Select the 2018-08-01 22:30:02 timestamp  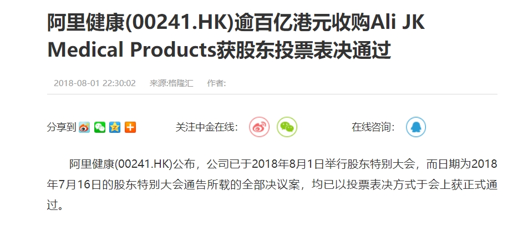pos(95,83)
